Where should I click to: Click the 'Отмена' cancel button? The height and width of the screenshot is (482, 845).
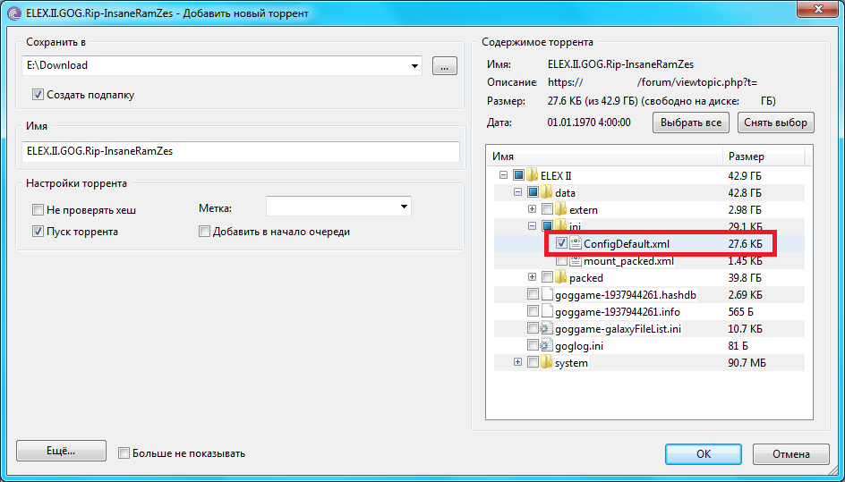[790, 454]
